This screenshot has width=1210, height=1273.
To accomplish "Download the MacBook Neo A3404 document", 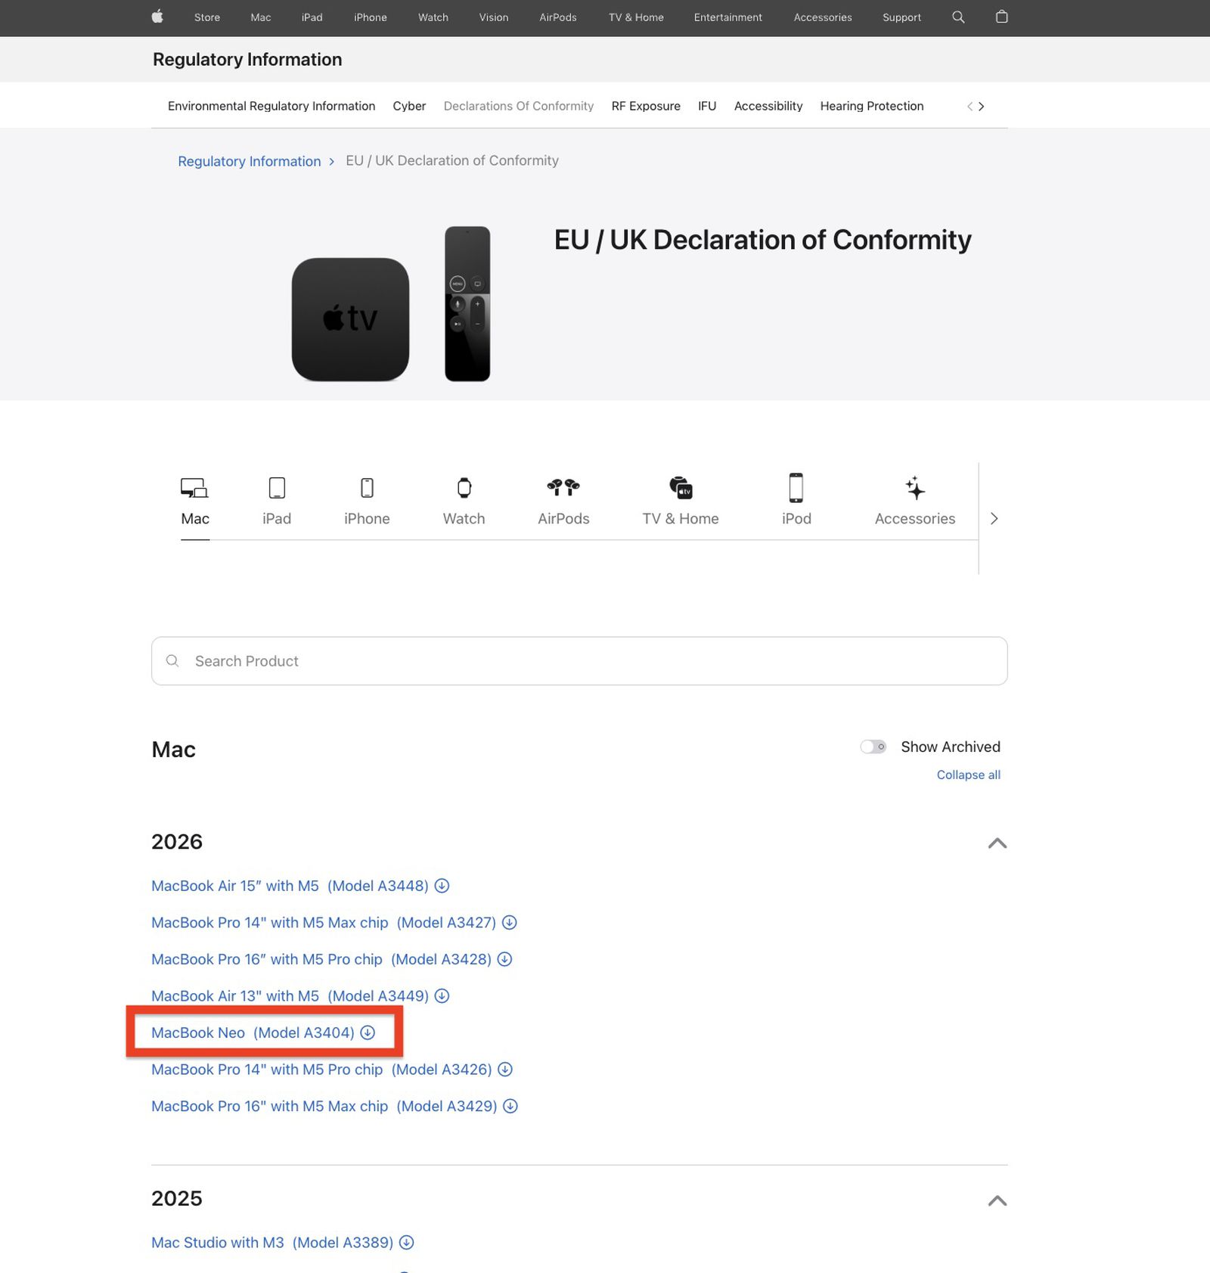I will tap(368, 1032).
